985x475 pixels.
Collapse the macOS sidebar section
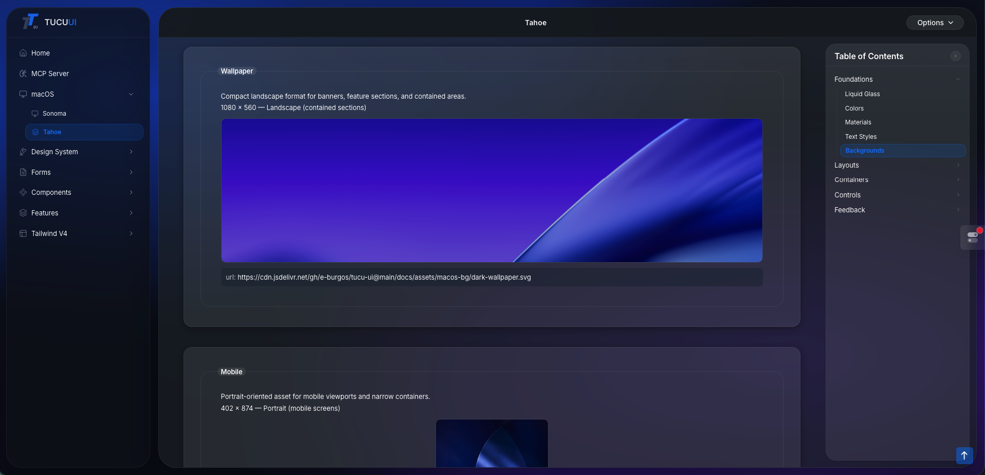131,94
